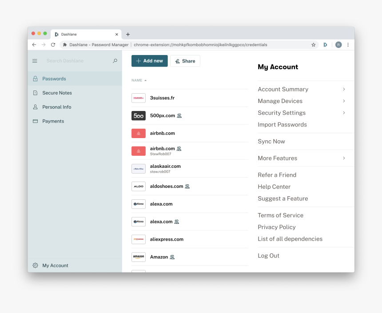Click shared icon next to aldoshoes.com
The image size is (382, 313).
coord(187,186)
